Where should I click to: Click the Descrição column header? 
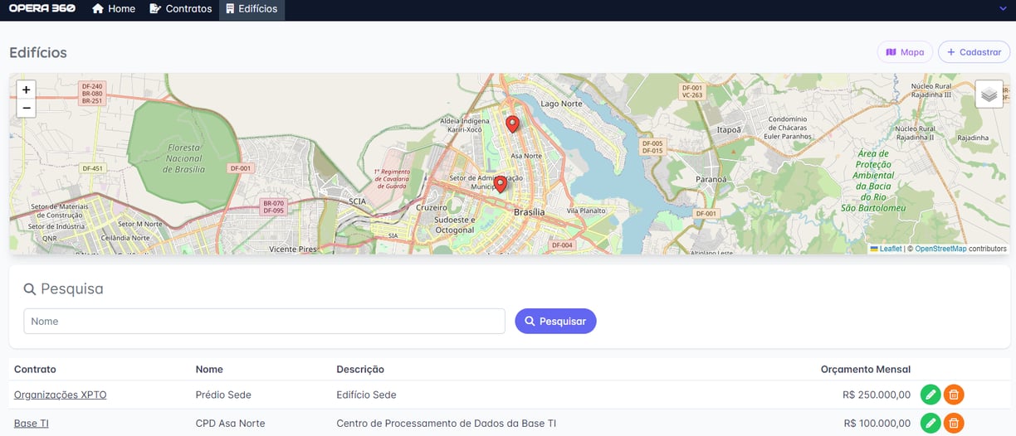tap(360, 369)
